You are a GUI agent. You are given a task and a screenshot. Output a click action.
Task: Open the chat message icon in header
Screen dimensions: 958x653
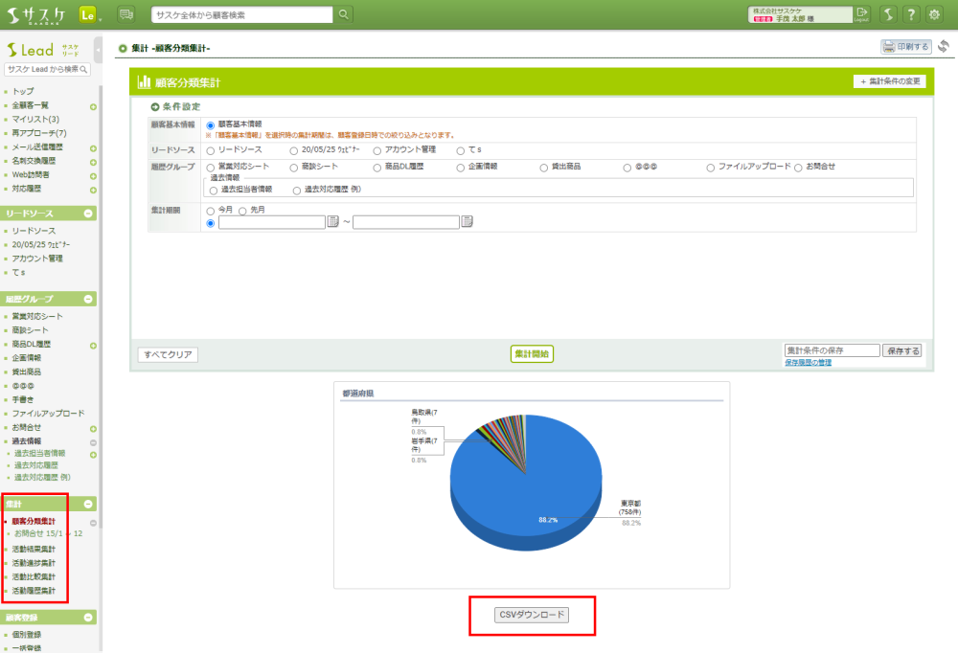pos(126,14)
